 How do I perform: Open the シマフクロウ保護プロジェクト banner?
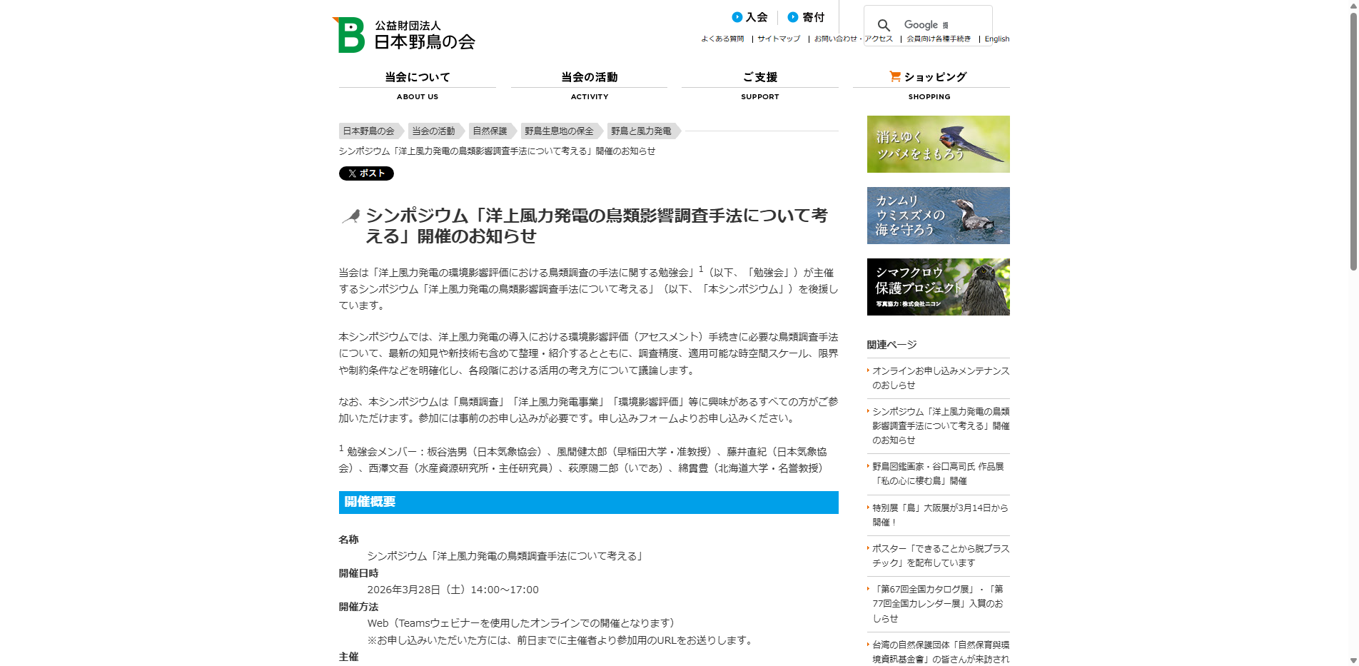tap(938, 286)
